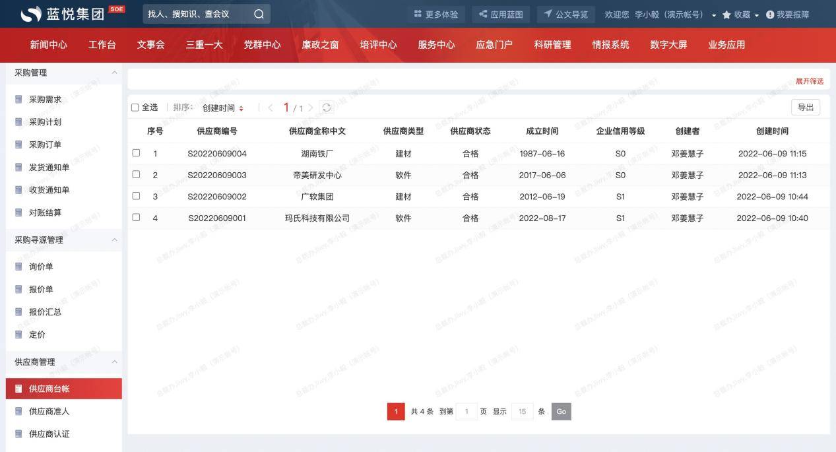Screen dimensions: 836x452
Task: Click the red page 1 button
Action: (396, 412)
